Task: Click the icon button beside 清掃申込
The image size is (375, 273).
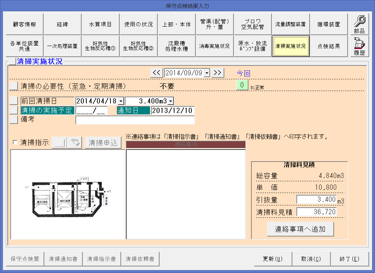Action: 74,143
